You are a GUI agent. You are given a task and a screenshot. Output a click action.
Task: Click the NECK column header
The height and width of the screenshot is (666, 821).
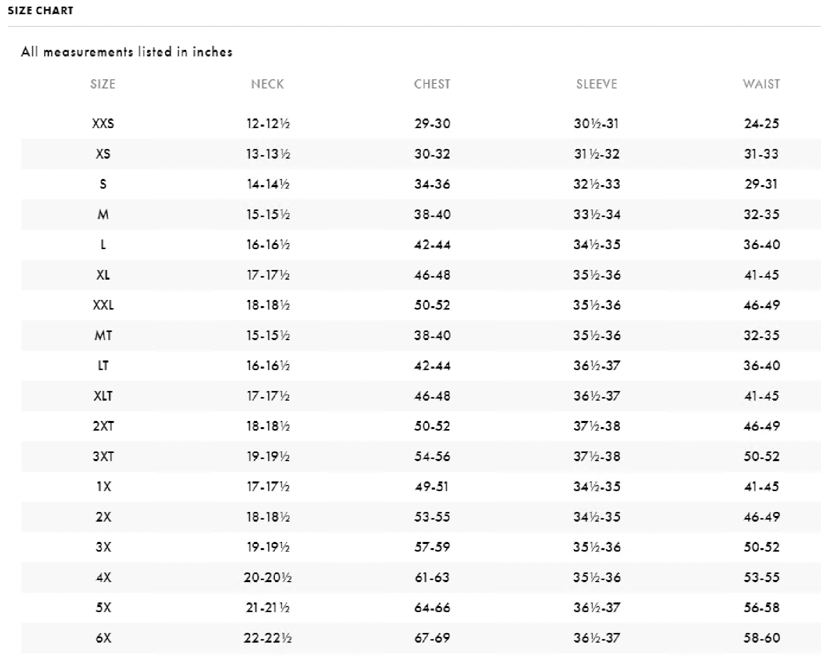(x=267, y=84)
